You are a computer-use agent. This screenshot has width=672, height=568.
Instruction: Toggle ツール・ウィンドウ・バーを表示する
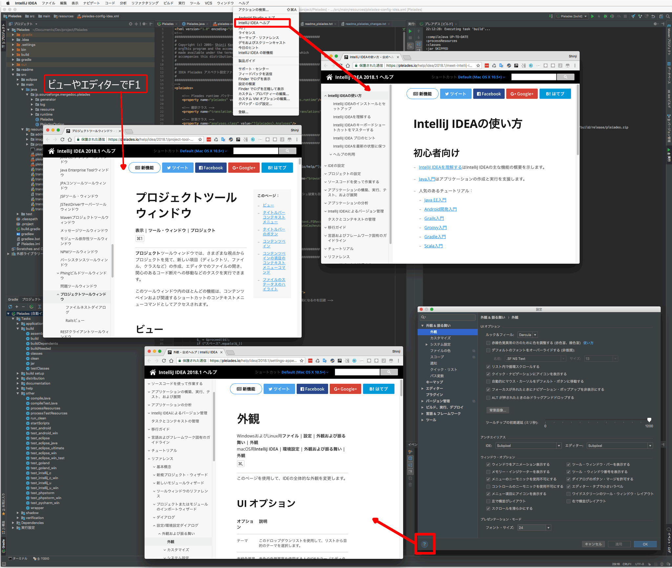(x=568, y=464)
